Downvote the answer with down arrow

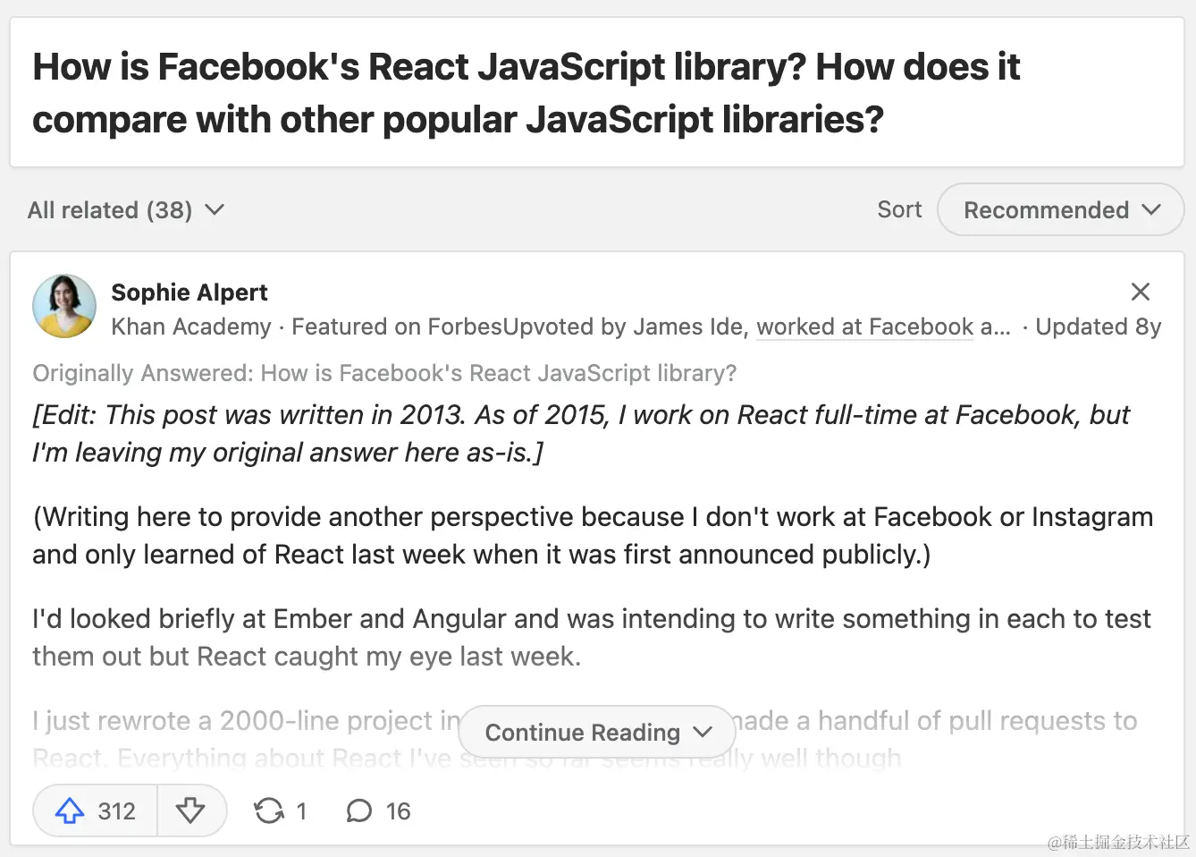point(190,810)
